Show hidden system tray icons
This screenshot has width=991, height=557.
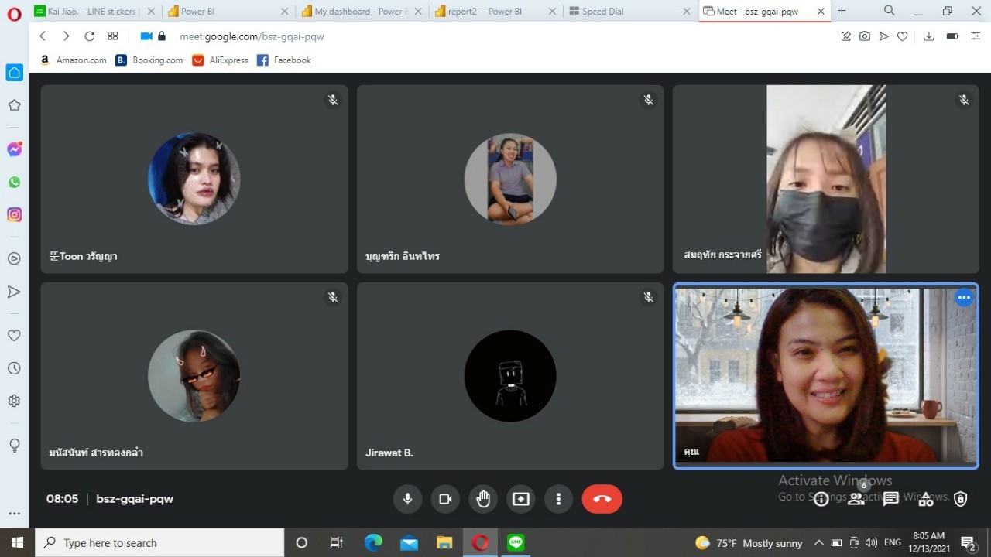pos(819,543)
